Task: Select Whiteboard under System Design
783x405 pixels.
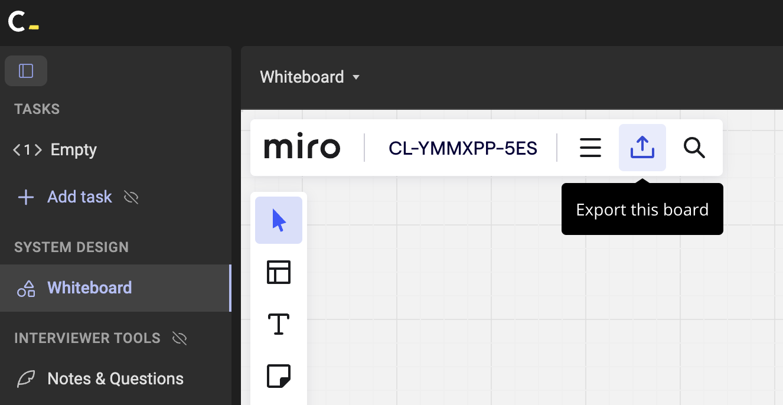Action: click(x=89, y=288)
